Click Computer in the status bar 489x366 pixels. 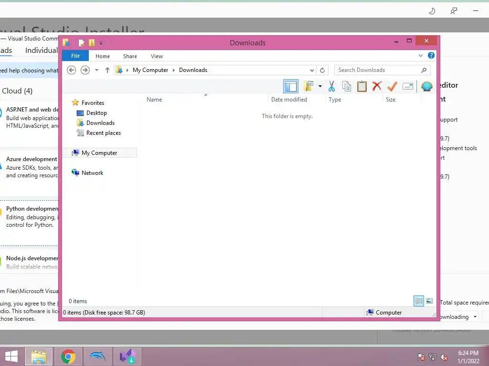coord(384,313)
